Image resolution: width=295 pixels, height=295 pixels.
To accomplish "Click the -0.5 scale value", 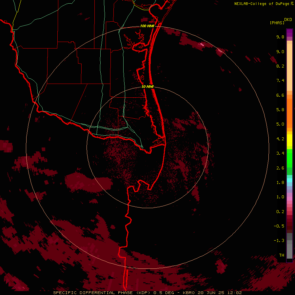I will 279,226.
